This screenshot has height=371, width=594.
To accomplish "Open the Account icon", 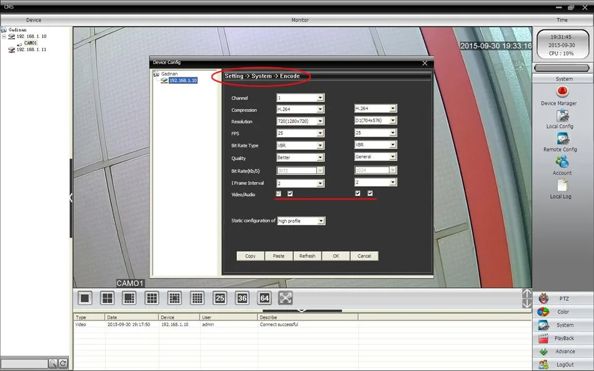I will 562,162.
